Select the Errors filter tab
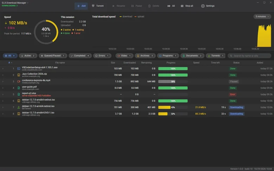 tap(102, 56)
